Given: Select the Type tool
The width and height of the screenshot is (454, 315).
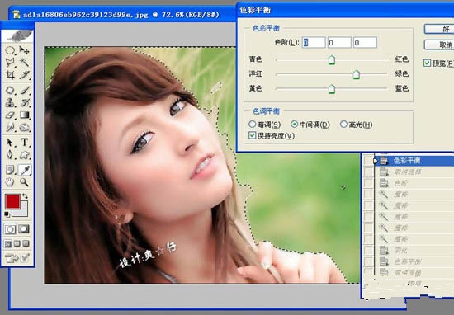Looking at the screenshot, I should click(x=24, y=143).
